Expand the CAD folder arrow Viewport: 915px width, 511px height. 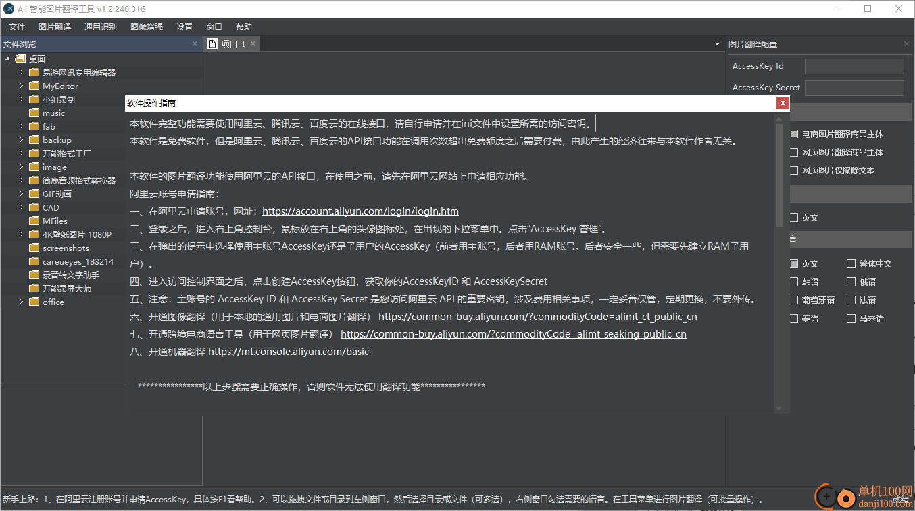tap(21, 207)
